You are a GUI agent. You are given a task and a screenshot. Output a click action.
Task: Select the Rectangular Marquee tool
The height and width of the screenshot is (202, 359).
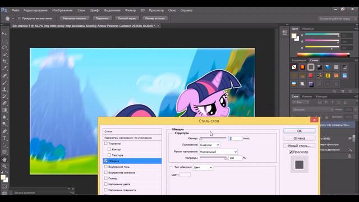[x=4, y=40]
